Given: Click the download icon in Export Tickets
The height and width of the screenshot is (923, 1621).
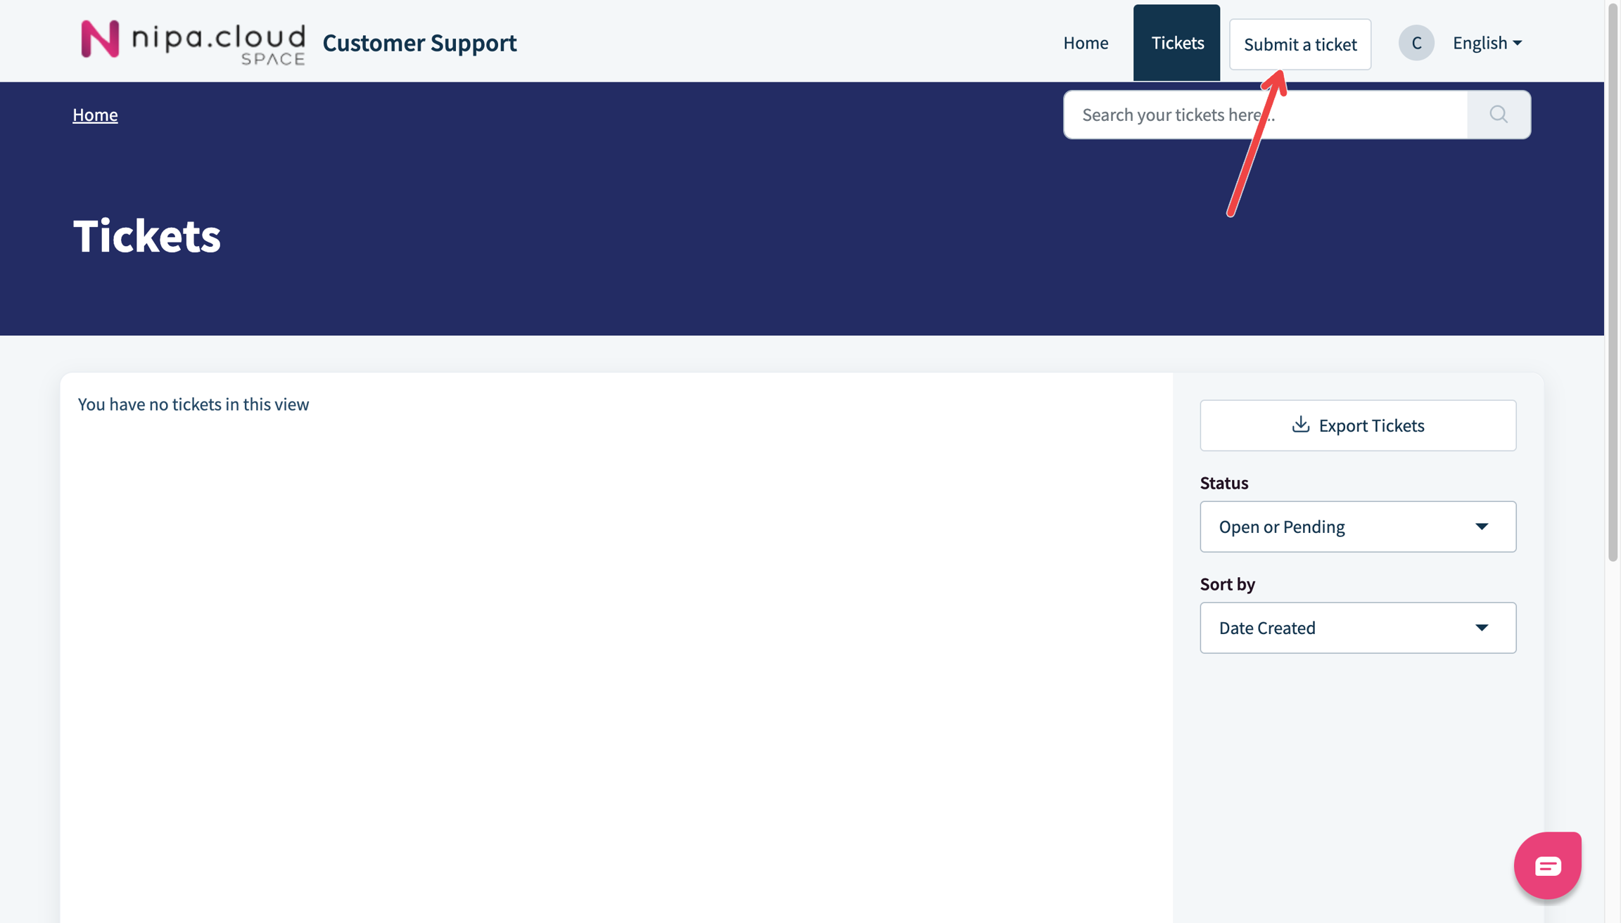Looking at the screenshot, I should 1300,425.
